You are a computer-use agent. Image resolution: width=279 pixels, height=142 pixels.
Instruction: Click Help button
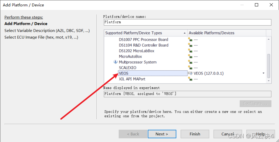point(260,134)
